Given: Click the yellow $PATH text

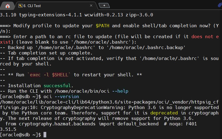Looking at the screenshot, I should pos(102,26).
